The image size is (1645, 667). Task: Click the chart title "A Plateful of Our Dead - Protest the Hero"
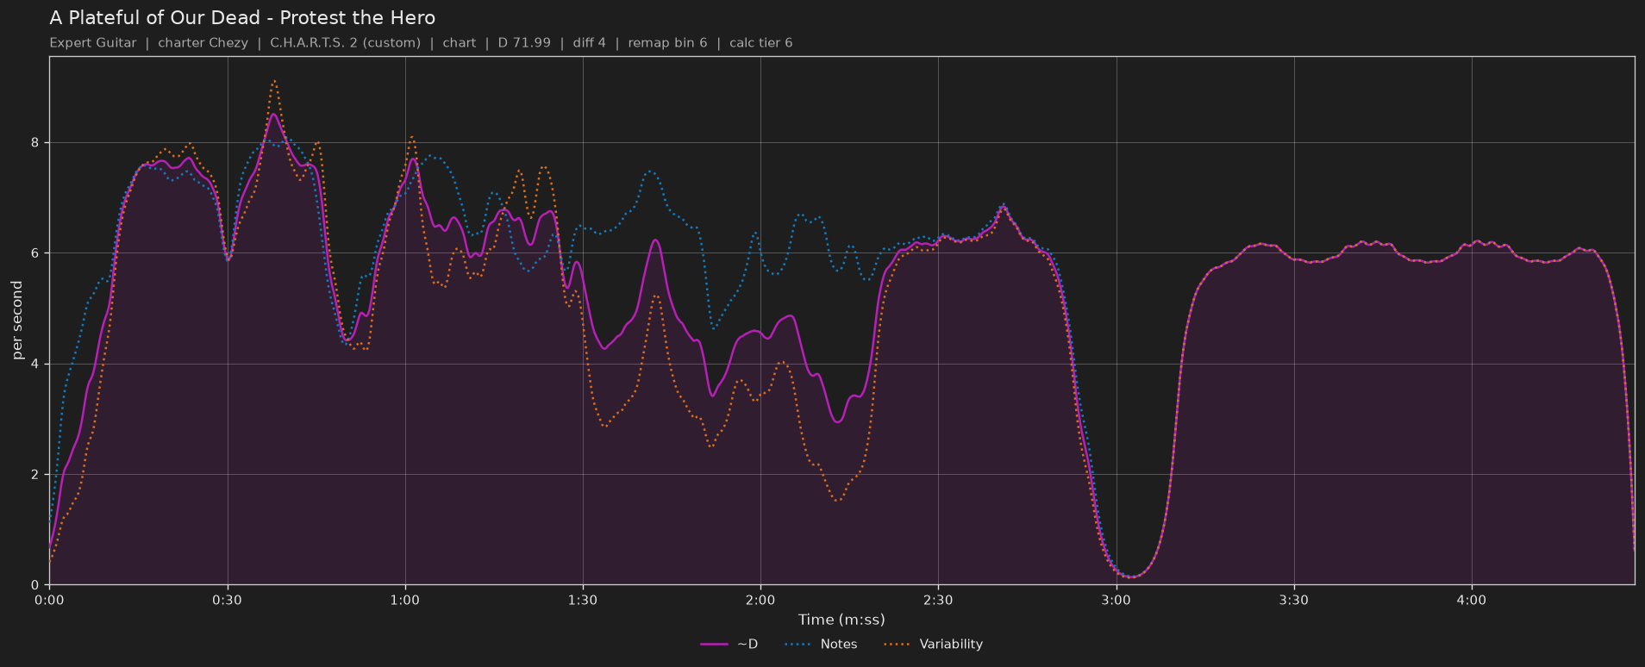[242, 18]
